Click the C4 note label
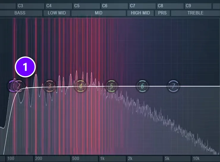Image resolution: width=220 pixels, height=162 pixels. click(x=49, y=6)
